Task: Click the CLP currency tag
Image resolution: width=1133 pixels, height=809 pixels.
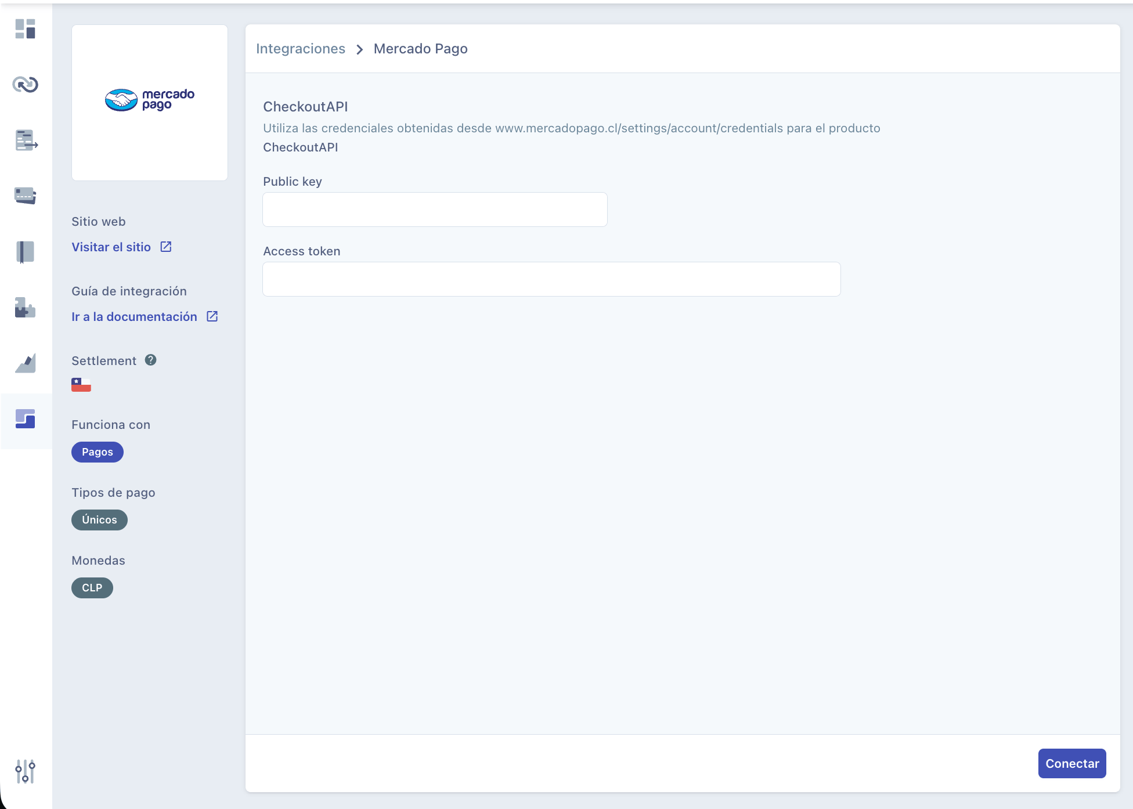Action: click(x=92, y=588)
